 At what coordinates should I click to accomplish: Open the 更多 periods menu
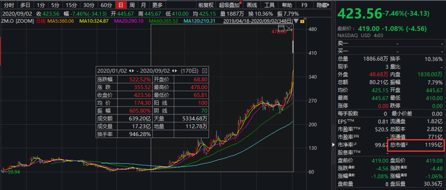[157, 5]
